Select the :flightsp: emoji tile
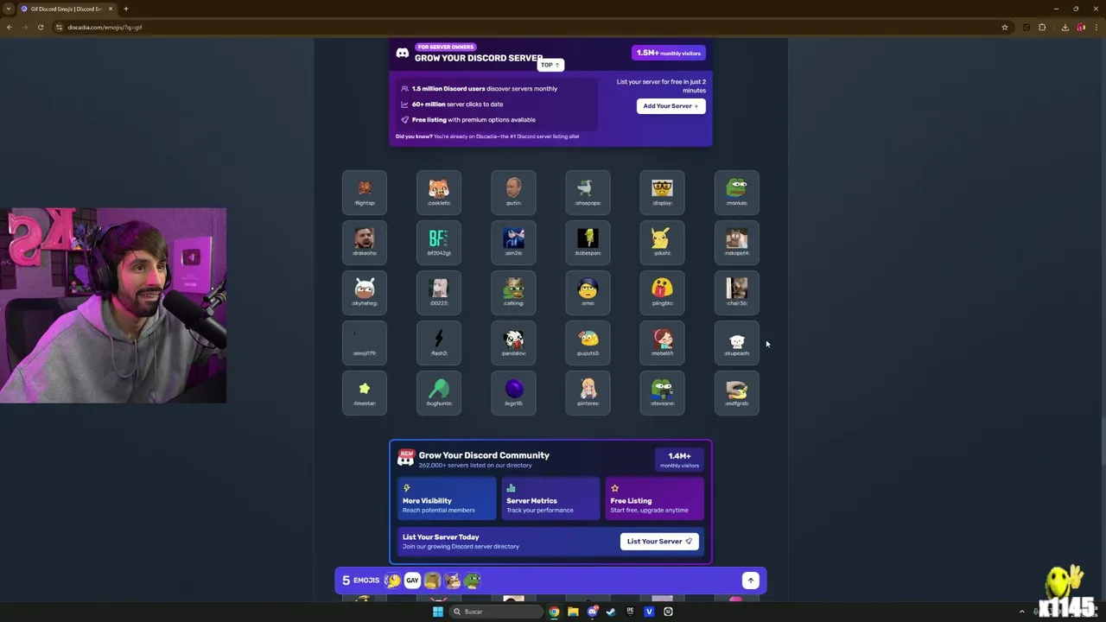This screenshot has width=1106, height=622. [x=365, y=193]
